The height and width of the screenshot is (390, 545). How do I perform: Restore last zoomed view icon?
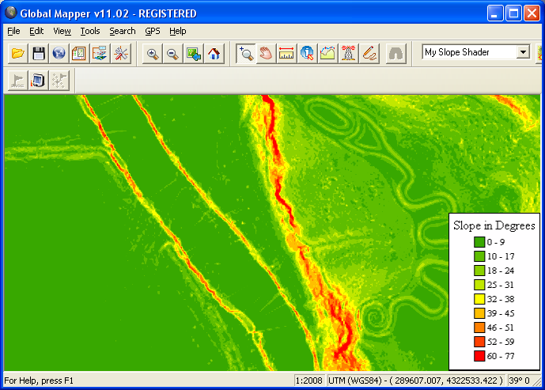(x=193, y=54)
